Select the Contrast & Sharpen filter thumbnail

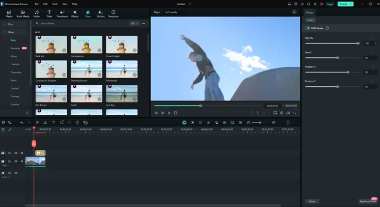pyautogui.click(x=51, y=69)
